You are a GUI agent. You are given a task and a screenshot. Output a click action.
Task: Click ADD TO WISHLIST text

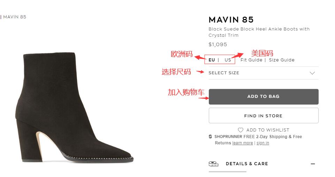pos(268,130)
